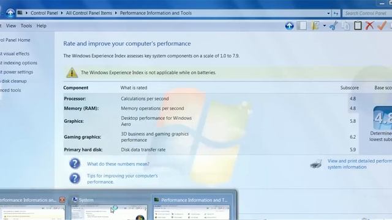Click Tips for improving your computer's performance
Image resolution: width=392 pixels, height=220 pixels.
click(123, 178)
